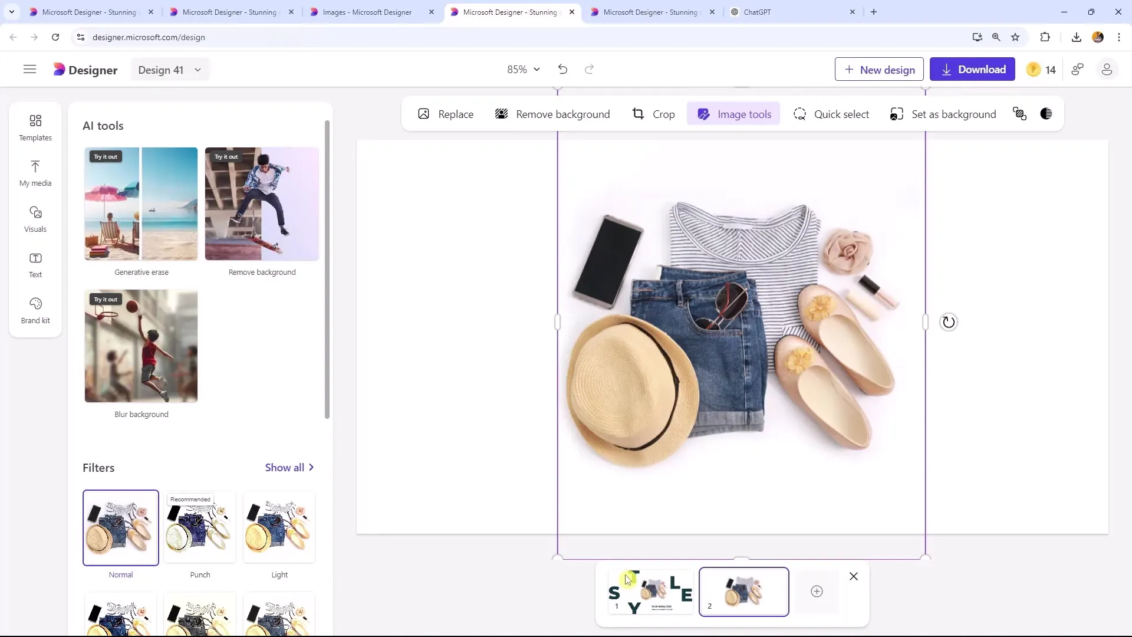Click the Download button
The width and height of the screenshot is (1132, 637).
(x=973, y=69)
